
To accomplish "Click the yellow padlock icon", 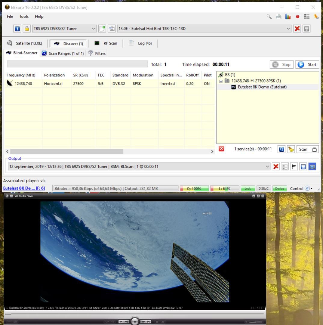I will (27, 29).
